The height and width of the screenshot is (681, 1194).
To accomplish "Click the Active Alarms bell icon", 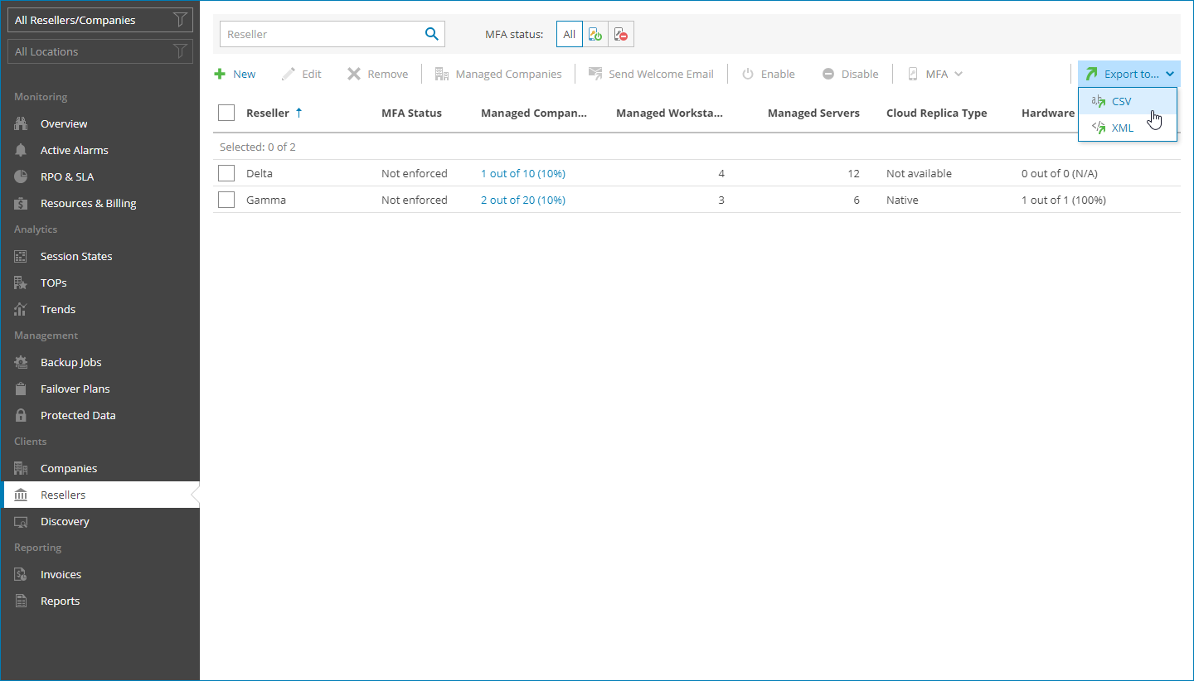I will pos(22,150).
